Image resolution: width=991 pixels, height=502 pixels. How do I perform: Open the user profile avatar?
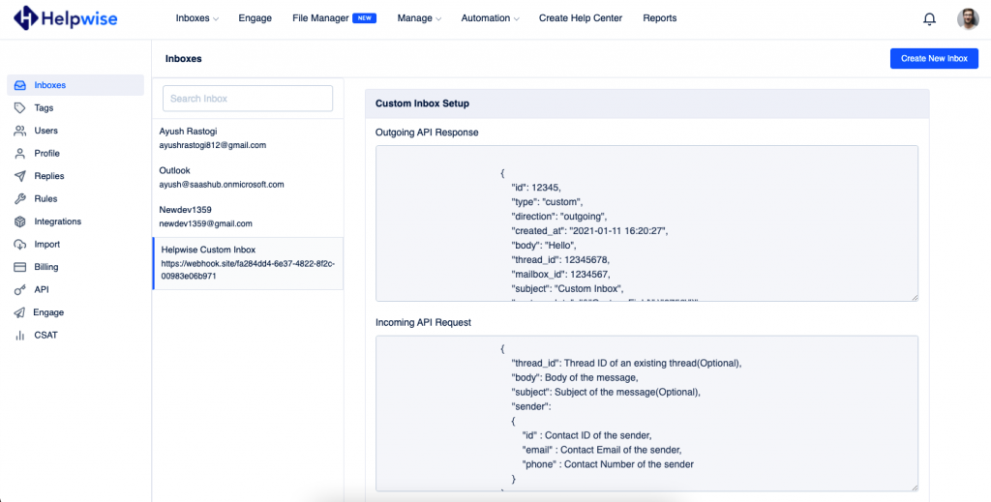click(968, 19)
